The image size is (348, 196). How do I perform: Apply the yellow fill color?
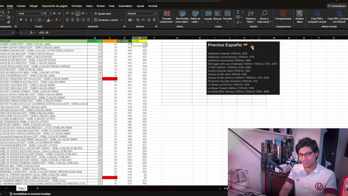48,20
